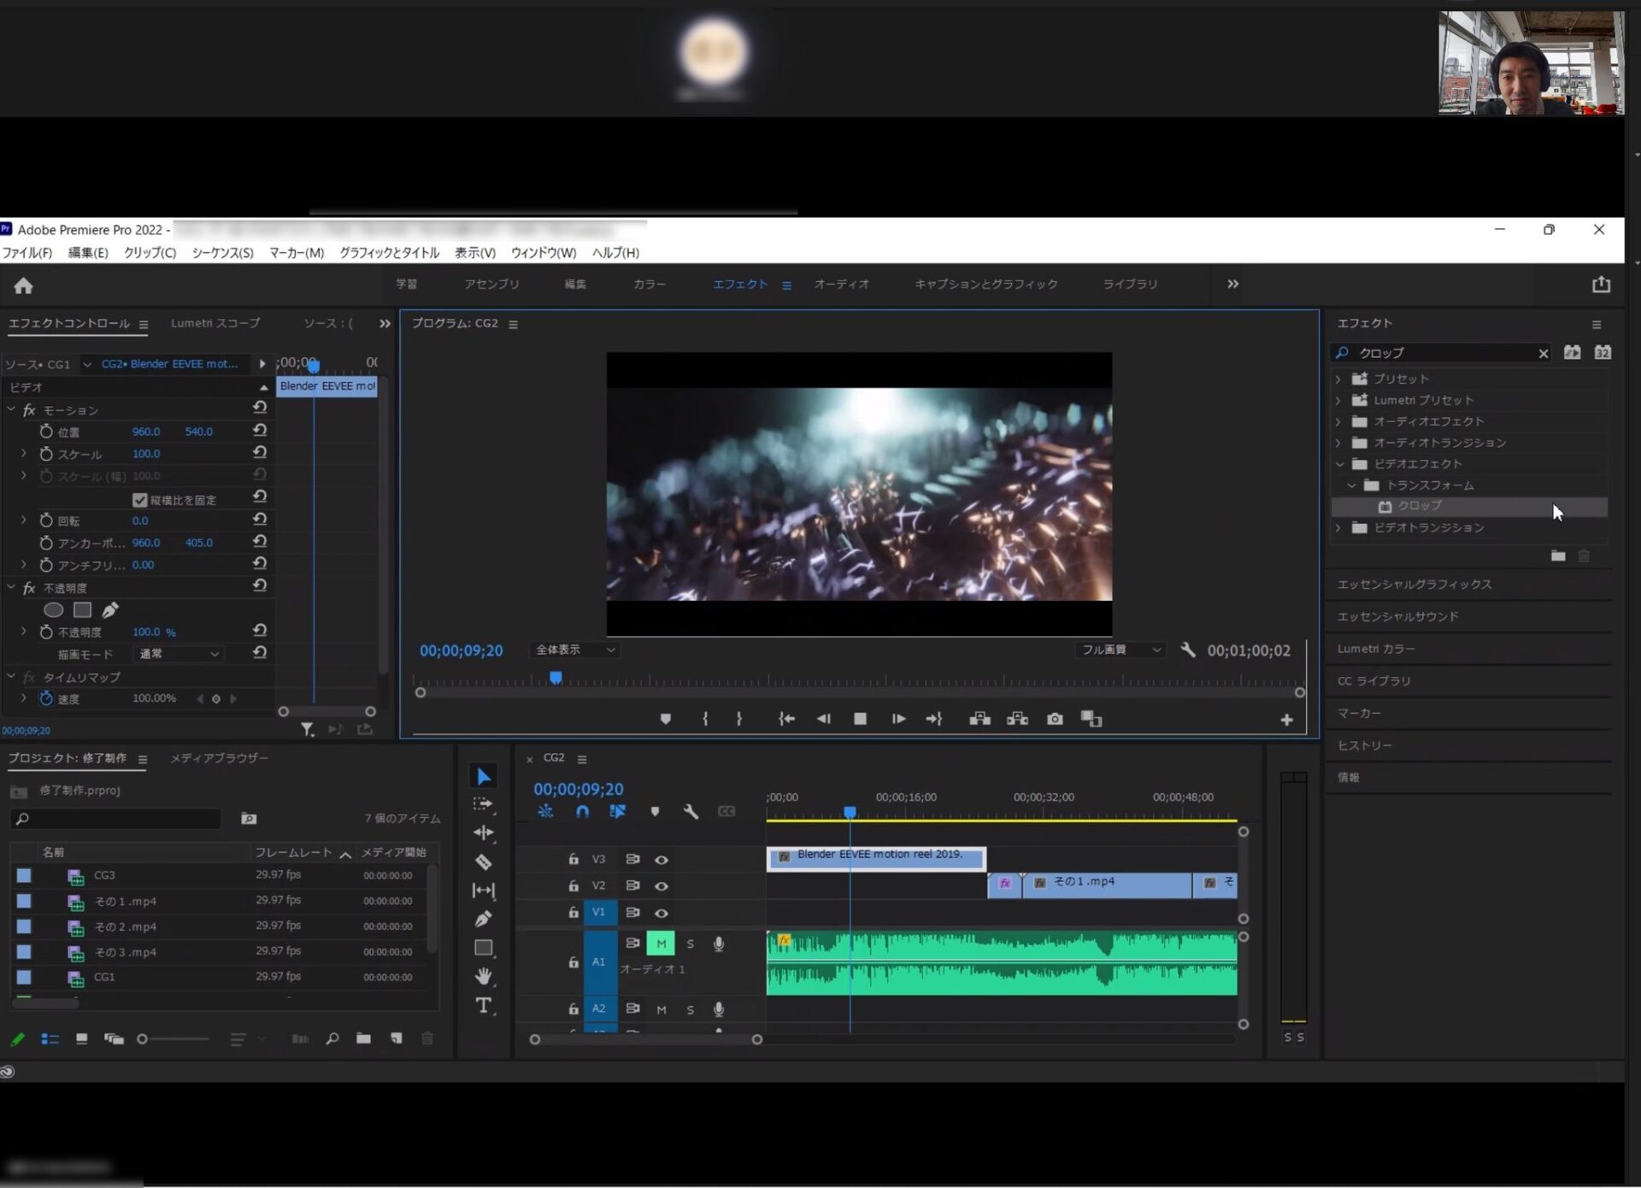Image resolution: width=1641 pixels, height=1188 pixels.
Task: Switch the Project panel to list view
Action: (x=50, y=1039)
